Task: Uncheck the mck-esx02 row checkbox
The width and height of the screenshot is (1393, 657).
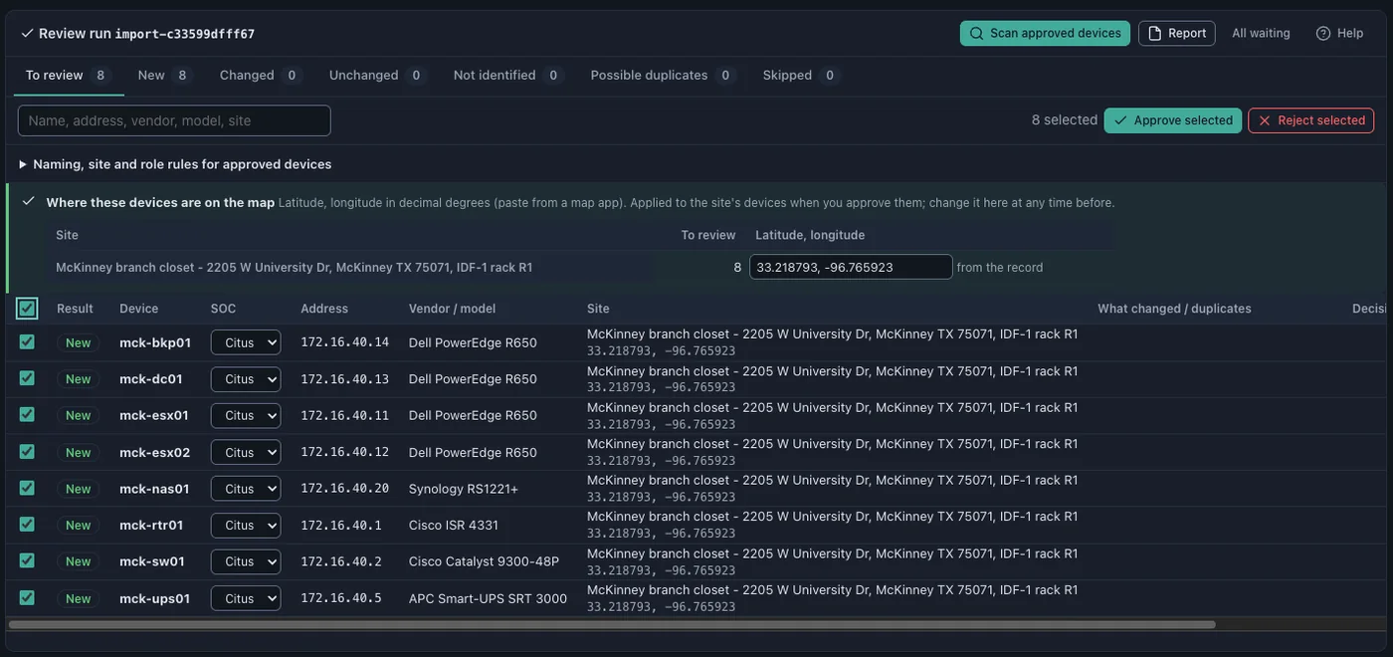Action: tap(27, 451)
